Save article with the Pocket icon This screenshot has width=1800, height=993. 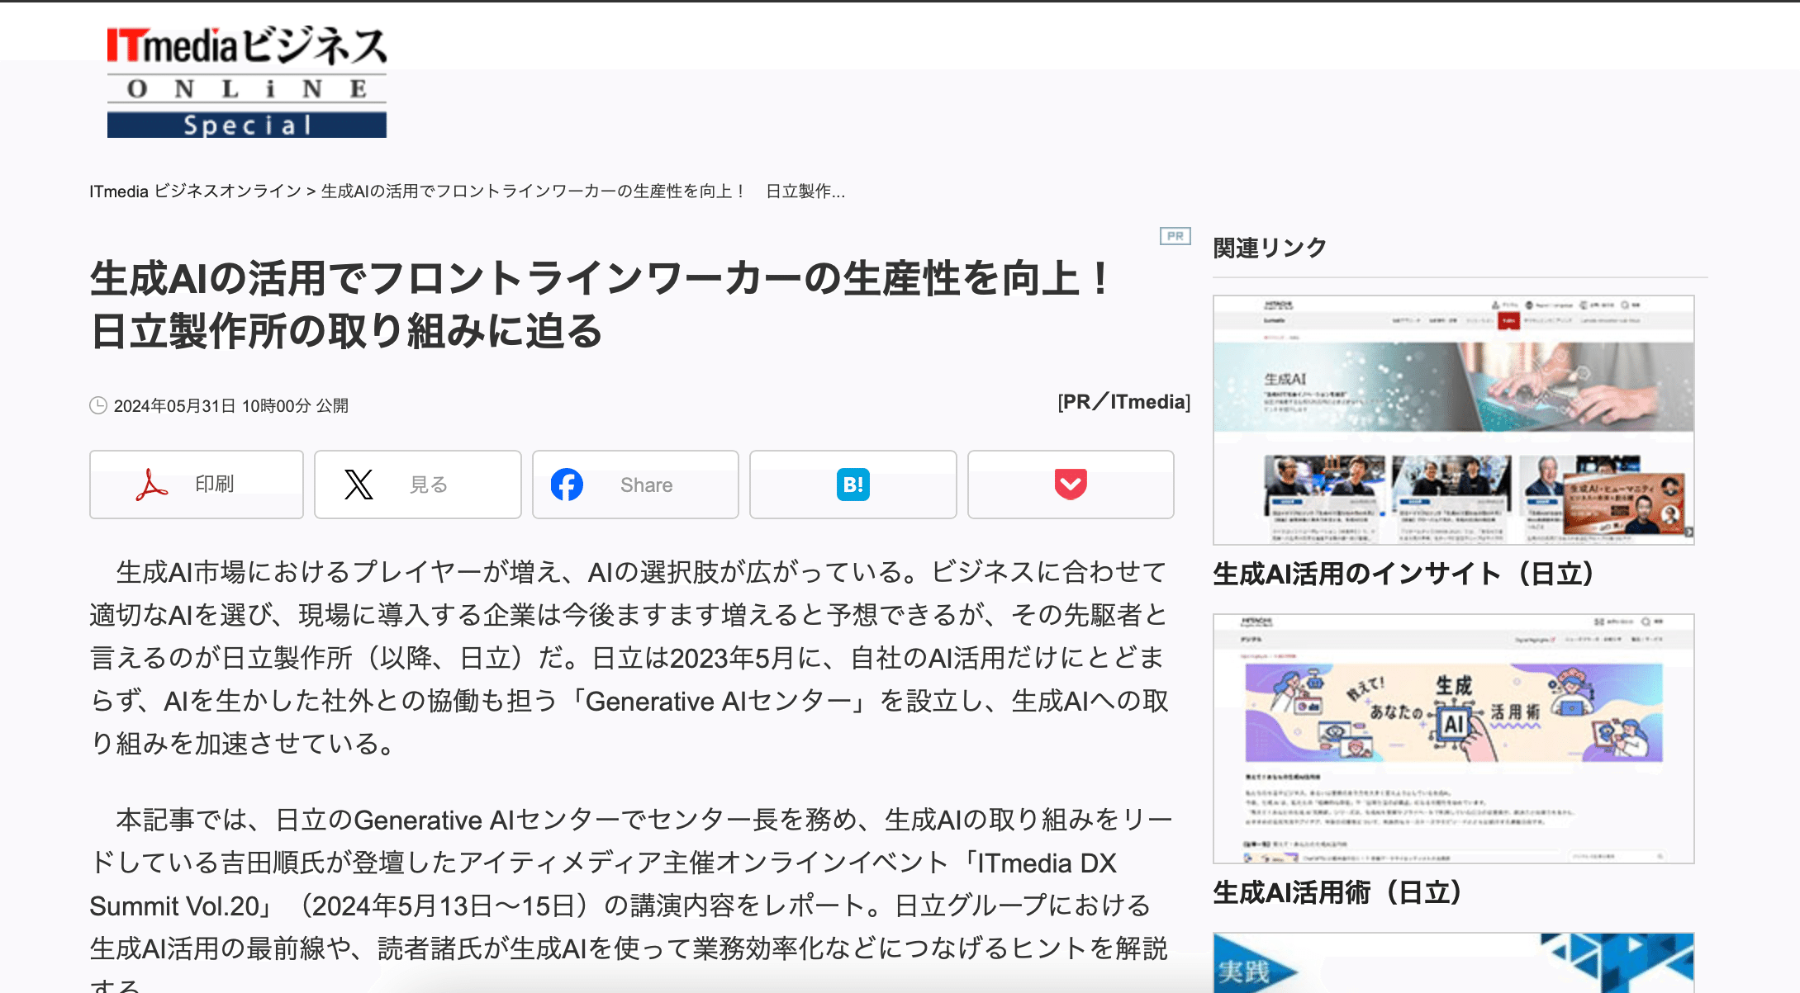[1071, 485]
